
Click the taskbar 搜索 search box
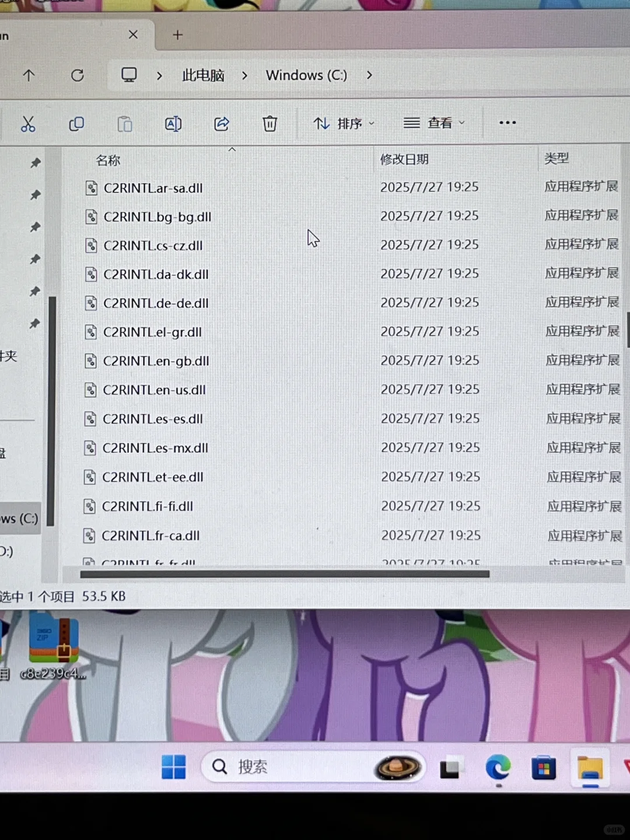tap(313, 766)
